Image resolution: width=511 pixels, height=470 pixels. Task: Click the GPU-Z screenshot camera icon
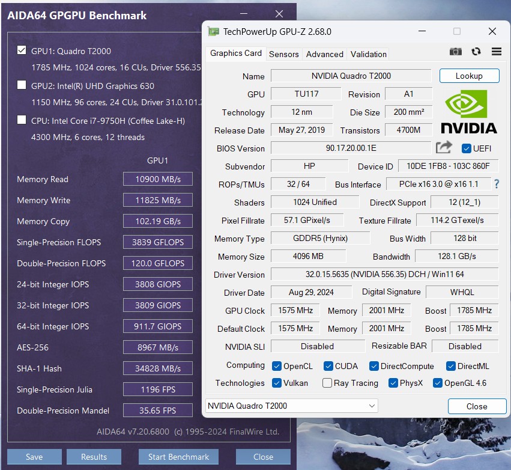tap(456, 52)
